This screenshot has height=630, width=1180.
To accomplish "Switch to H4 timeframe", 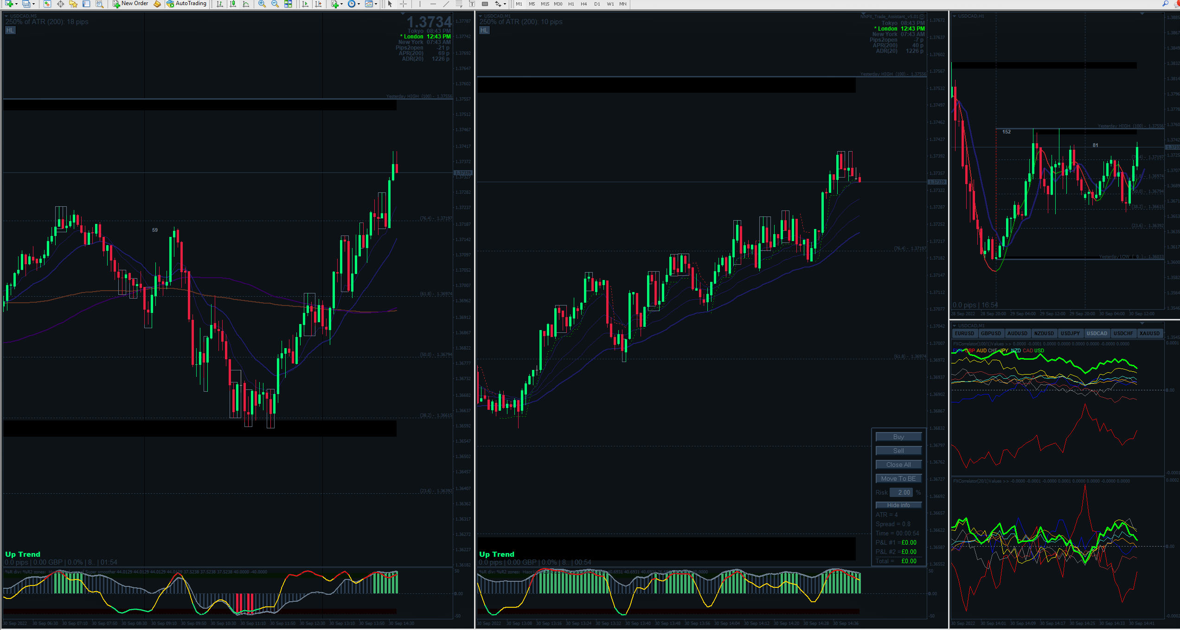I will tap(584, 4).
